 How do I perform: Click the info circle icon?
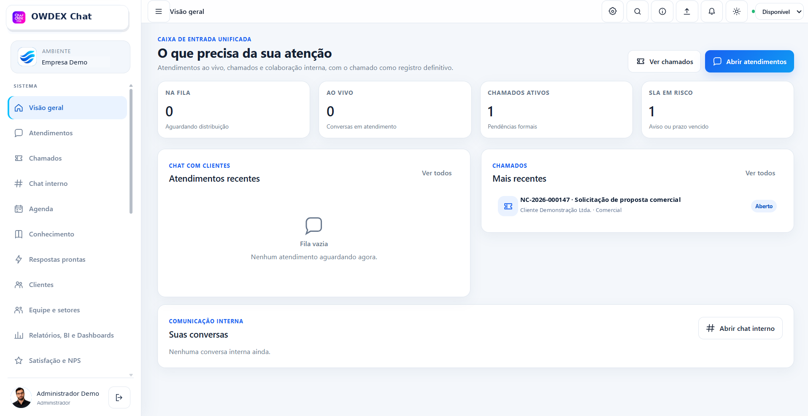tap(662, 11)
